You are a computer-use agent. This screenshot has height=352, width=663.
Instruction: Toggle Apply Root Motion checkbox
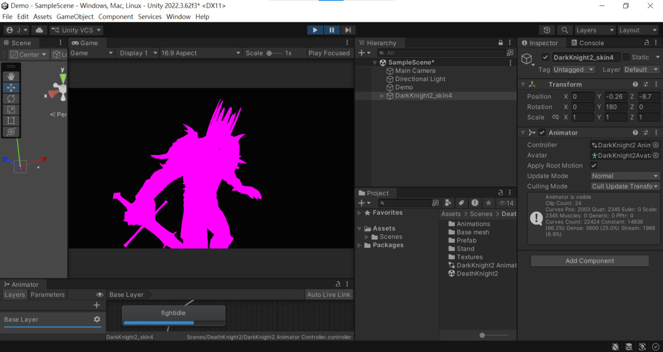(594, 166)
